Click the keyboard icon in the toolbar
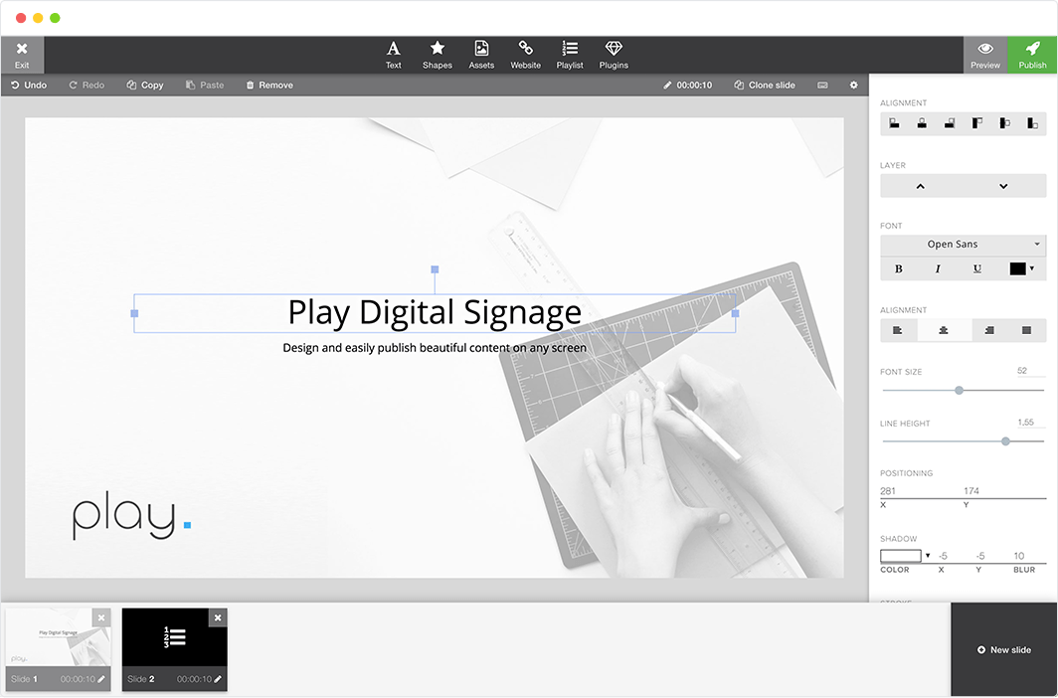 pyautogui.click(x=822, y=85)
